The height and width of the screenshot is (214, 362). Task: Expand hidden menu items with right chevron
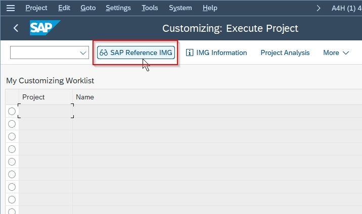[x=319, y=8]
